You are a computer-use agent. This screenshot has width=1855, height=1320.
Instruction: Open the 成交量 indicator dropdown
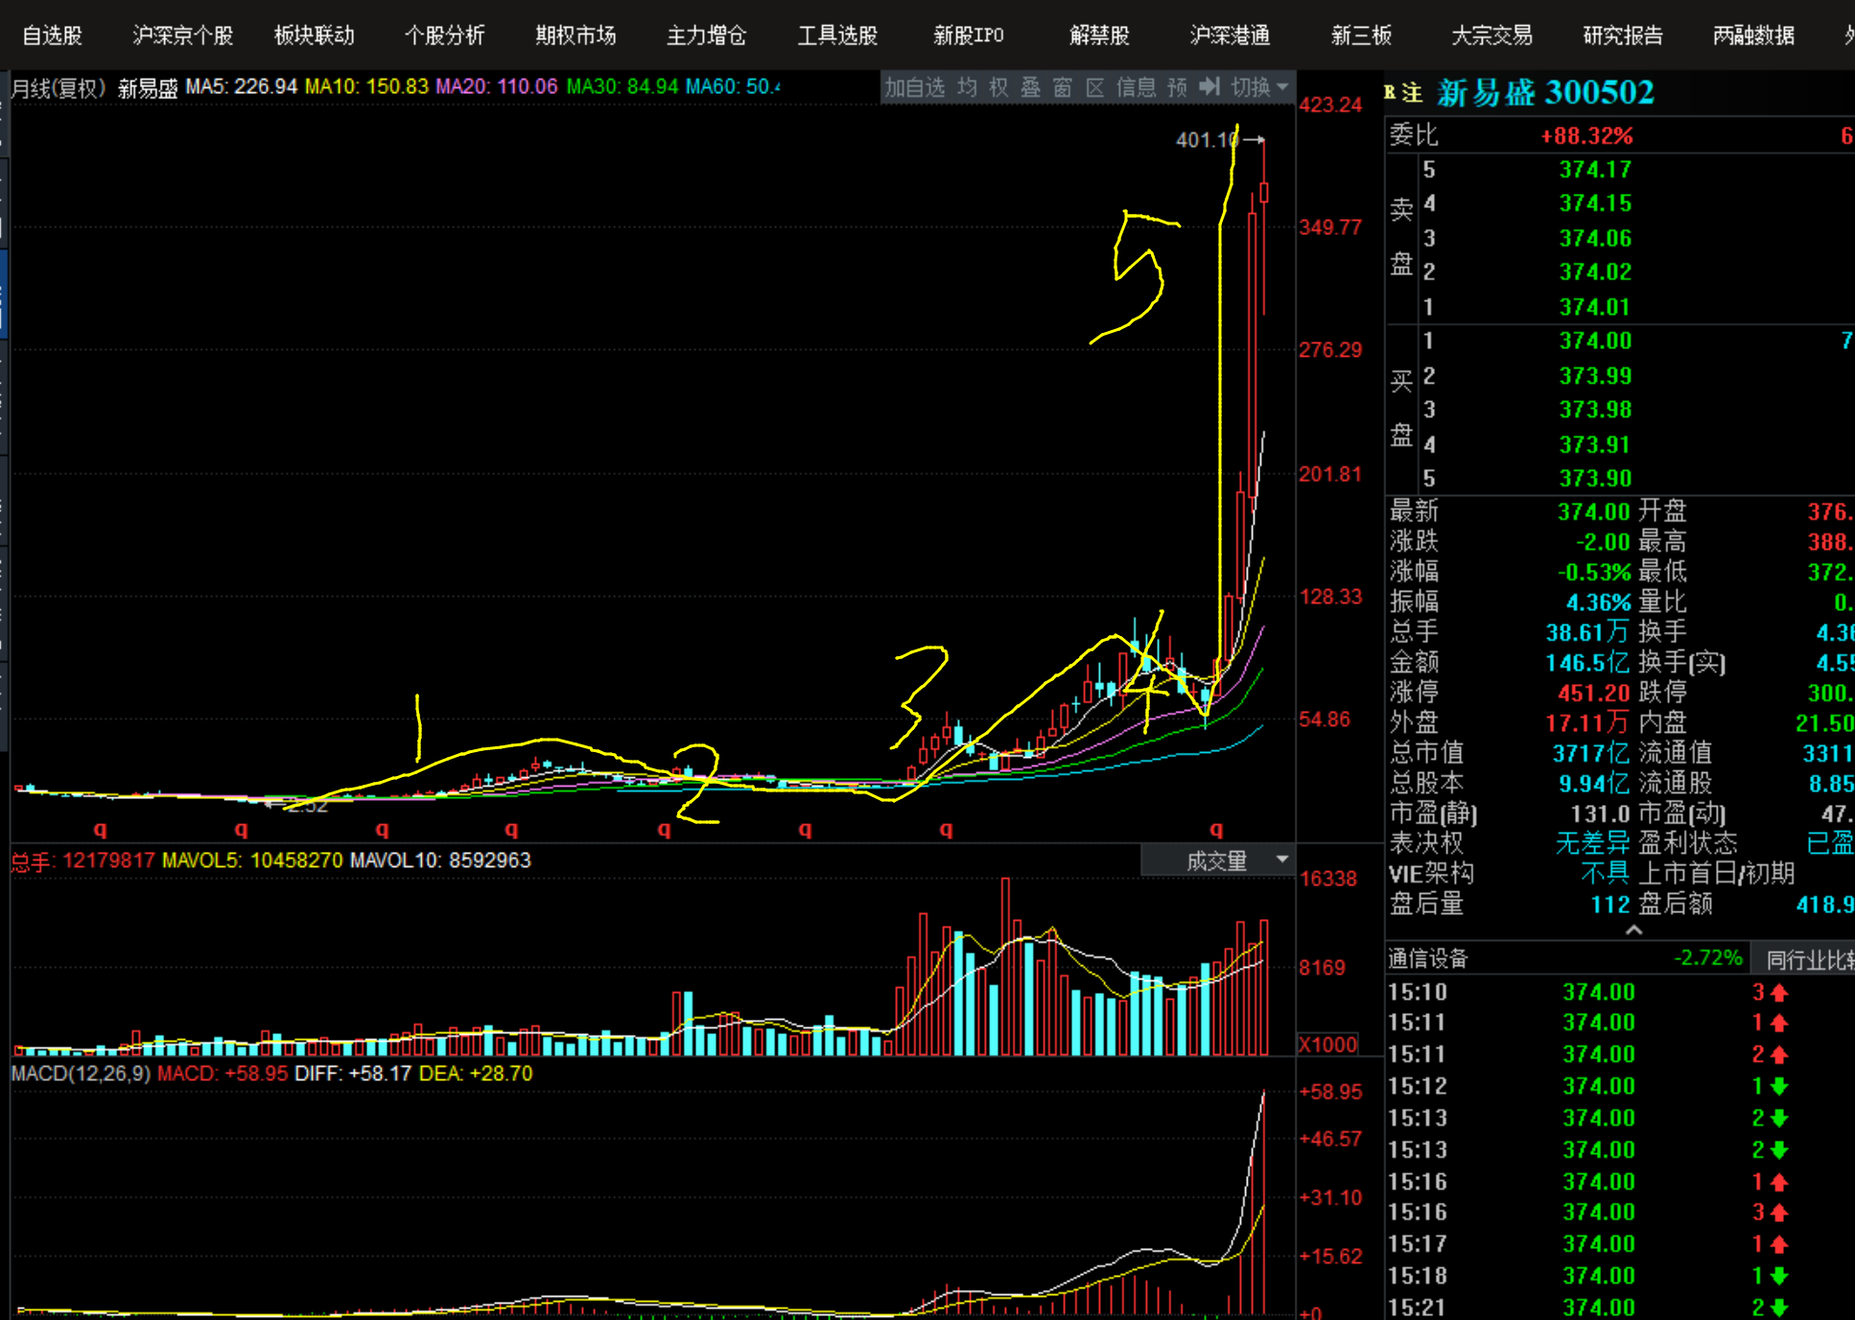1217,860
